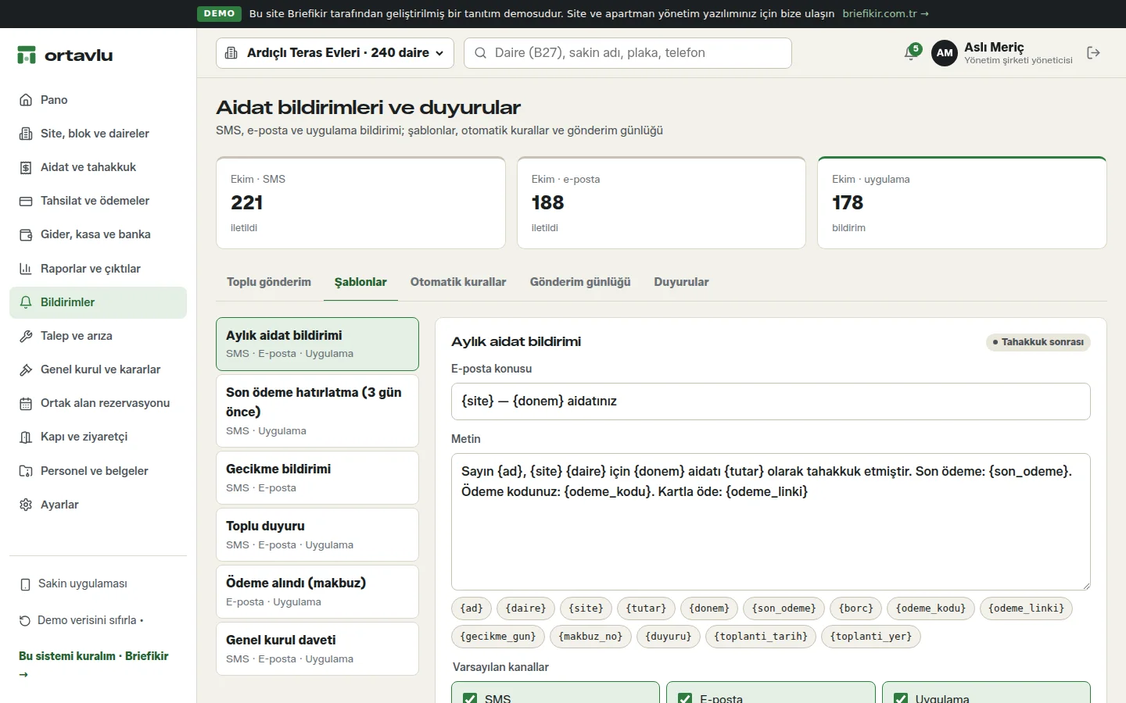Open the Gecikme bildirimi template
This screenshot has height=703, width=1126.
317,477
